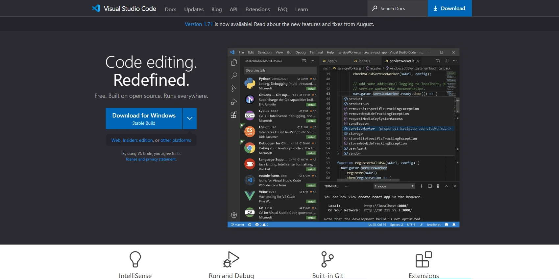Open license and privacy statement link
Viewport: 559px width, 279px height.
click(151, 159)
